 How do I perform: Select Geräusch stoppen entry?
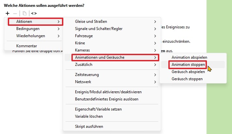coord(187,79)
